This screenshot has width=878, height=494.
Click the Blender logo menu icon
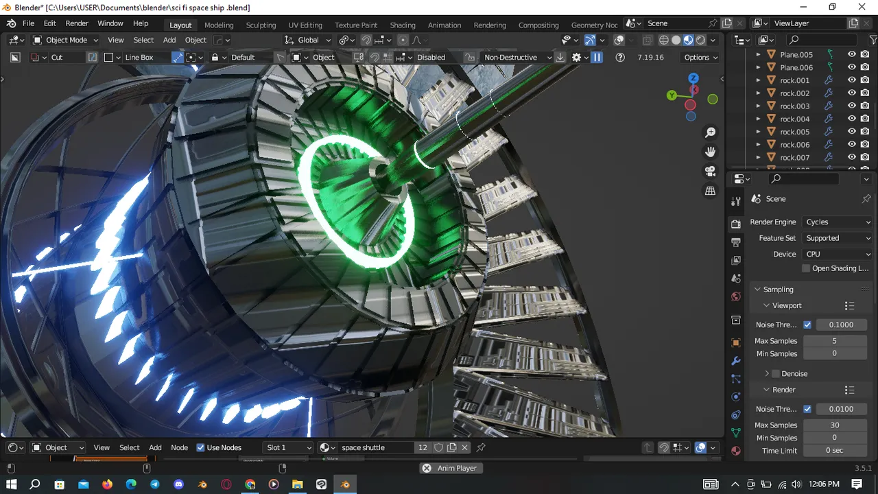point(11,23)
